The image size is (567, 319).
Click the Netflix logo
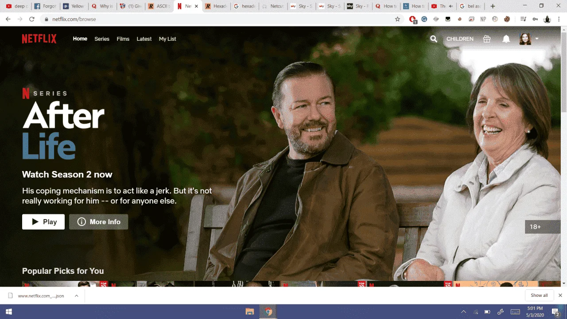[39, 39]
